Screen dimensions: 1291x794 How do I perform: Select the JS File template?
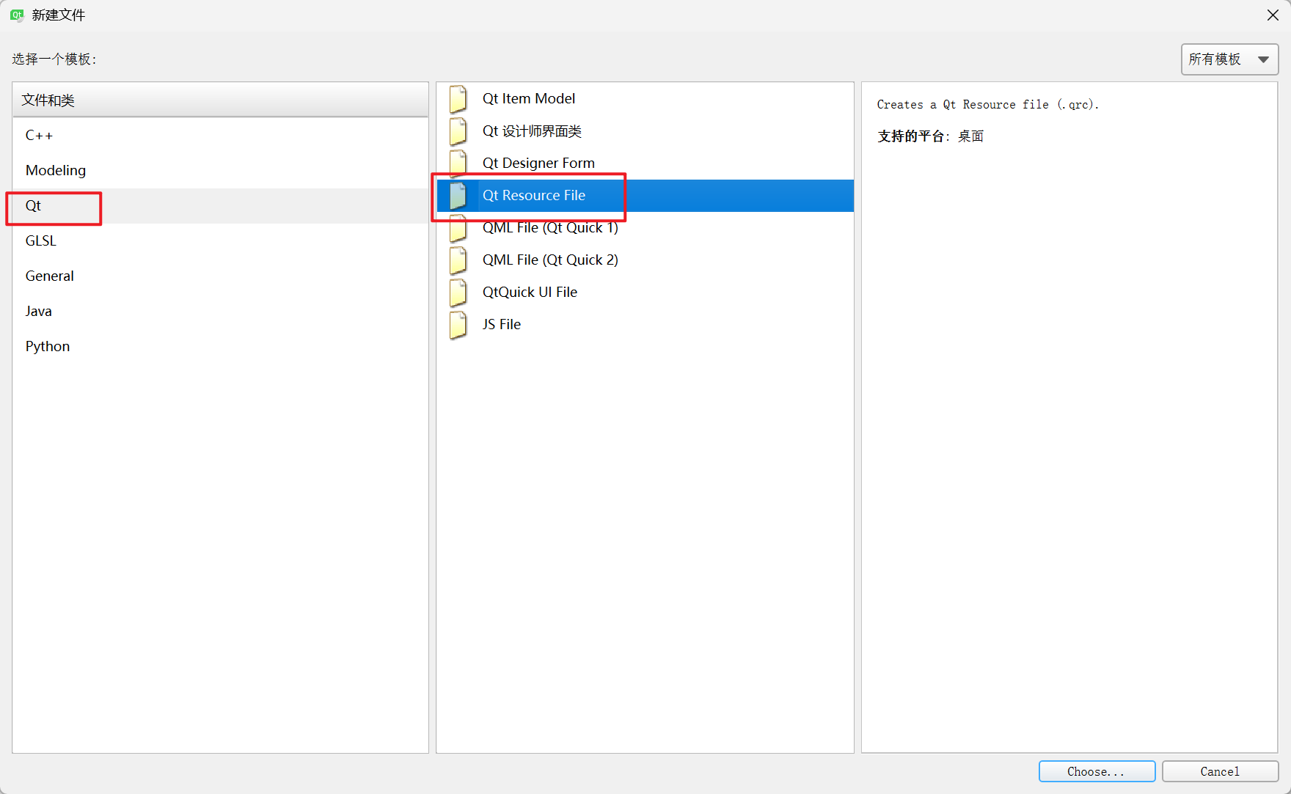coord(645,325)
